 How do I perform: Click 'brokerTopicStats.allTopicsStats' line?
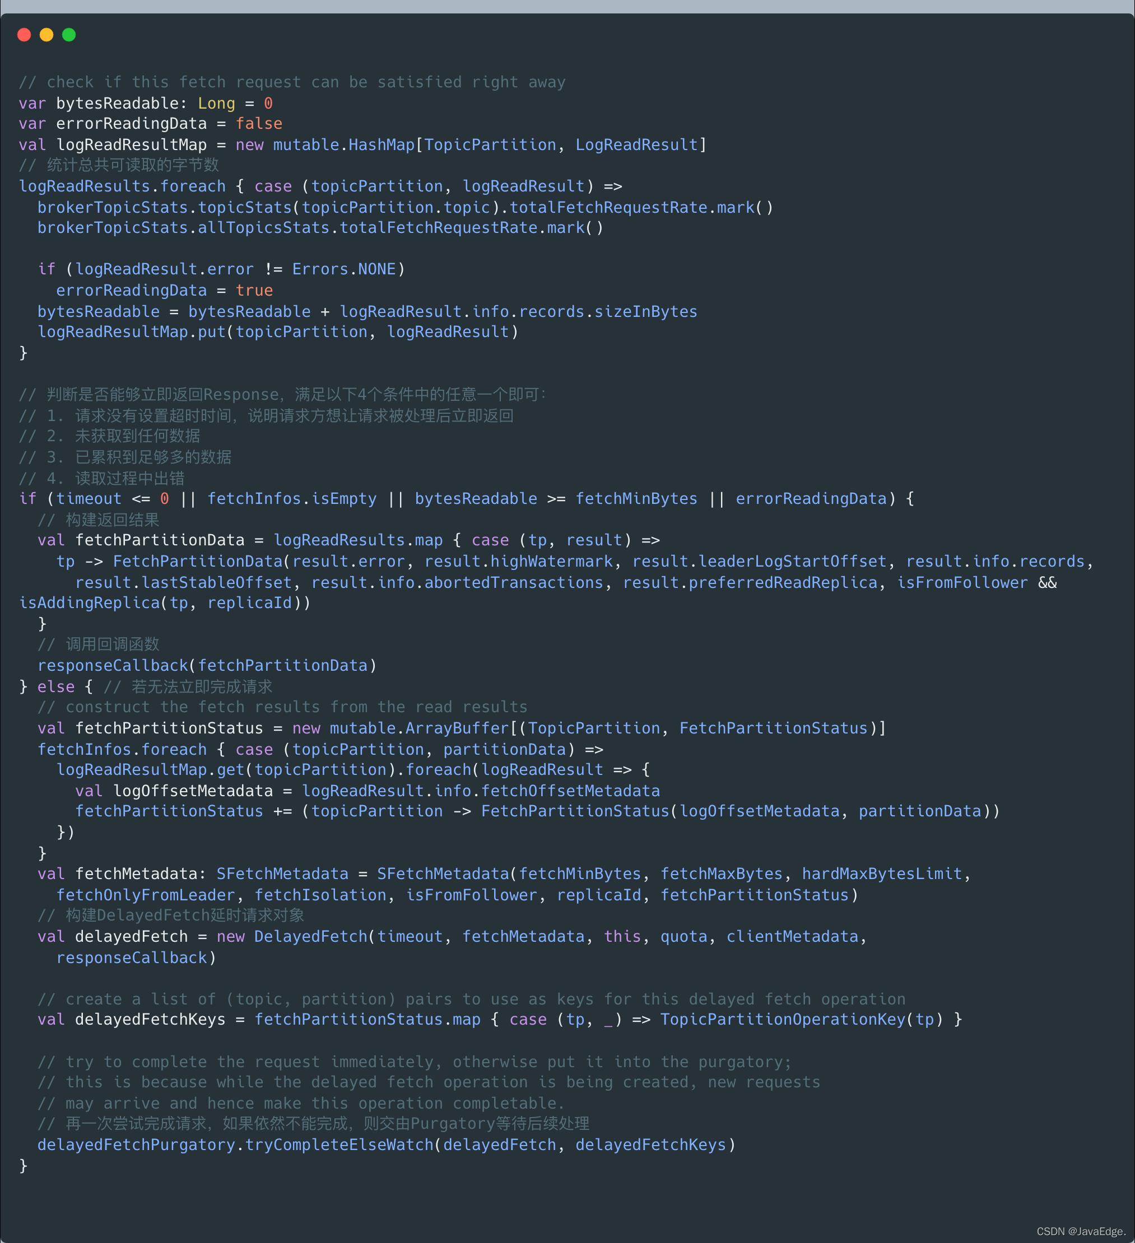click(321, 228)
